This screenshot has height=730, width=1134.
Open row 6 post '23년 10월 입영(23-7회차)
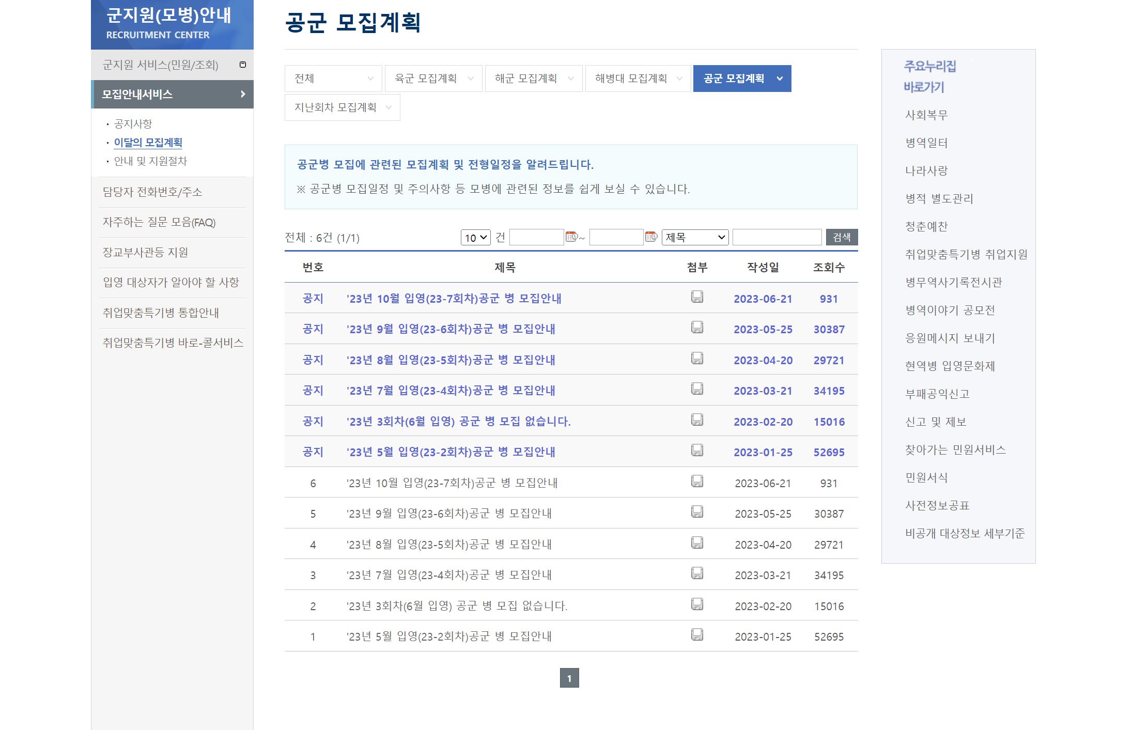tap(452, 483)
